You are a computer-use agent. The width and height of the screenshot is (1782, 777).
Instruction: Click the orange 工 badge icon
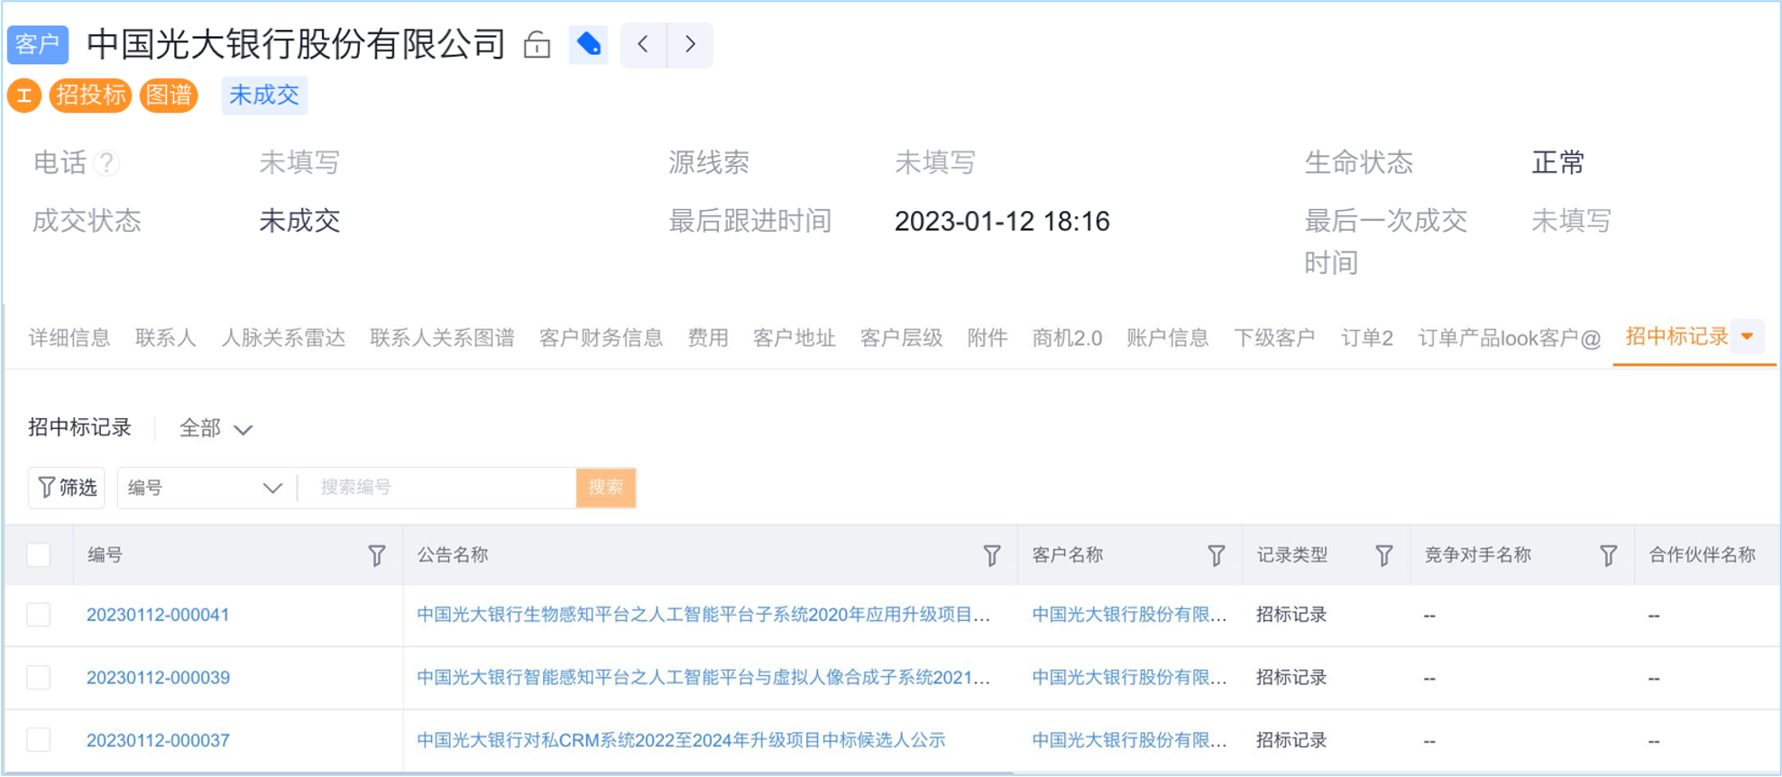[x=24, y=96]
